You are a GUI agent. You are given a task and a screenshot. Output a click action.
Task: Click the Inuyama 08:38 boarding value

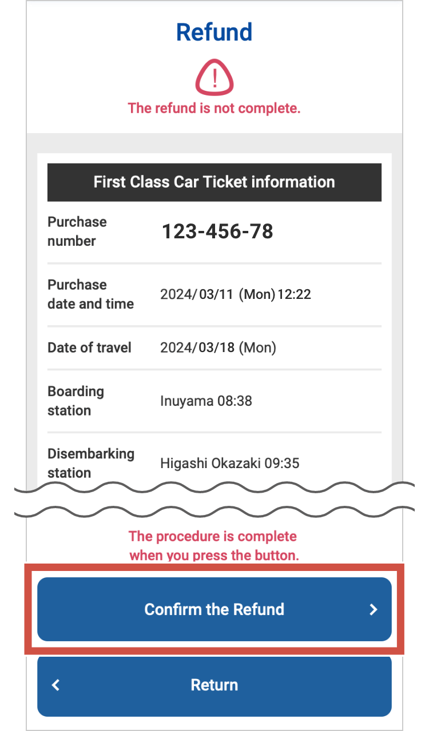206,401
